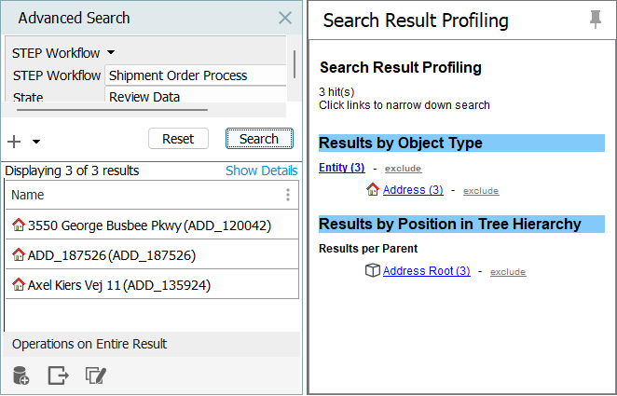Click the plus icon to add criteria
This screenshot has height=396, width=617.
point(14,142)
